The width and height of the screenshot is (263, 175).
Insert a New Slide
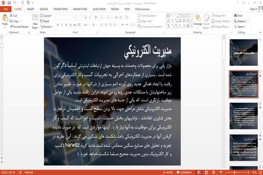(x=35, y=22)
